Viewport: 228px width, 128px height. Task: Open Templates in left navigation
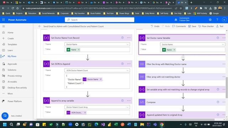point(12,44)
